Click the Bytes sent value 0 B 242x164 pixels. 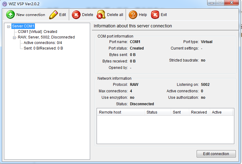pos(133,55)
